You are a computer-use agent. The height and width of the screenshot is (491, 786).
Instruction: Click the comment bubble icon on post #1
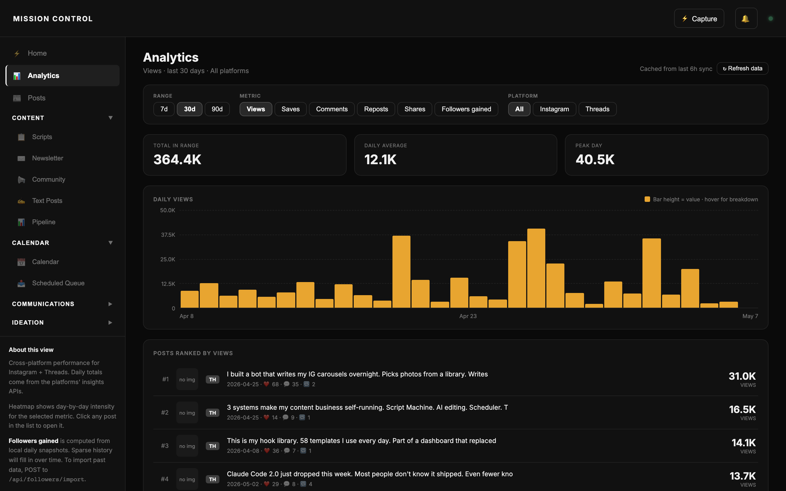287,384
